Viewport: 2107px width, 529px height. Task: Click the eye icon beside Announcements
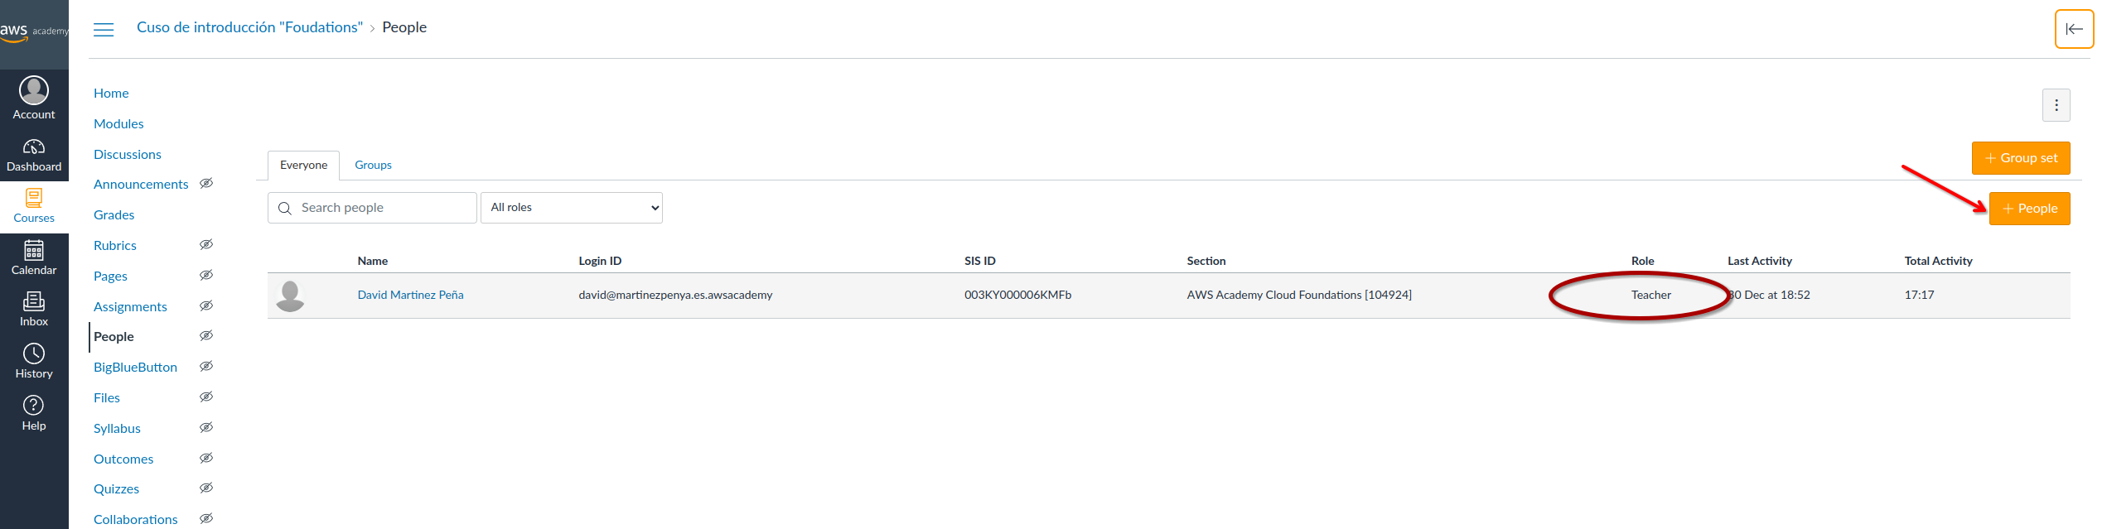206,184
